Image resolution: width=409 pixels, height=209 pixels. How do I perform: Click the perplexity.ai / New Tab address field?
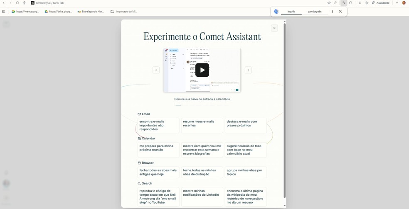click(x=49, y=3)
